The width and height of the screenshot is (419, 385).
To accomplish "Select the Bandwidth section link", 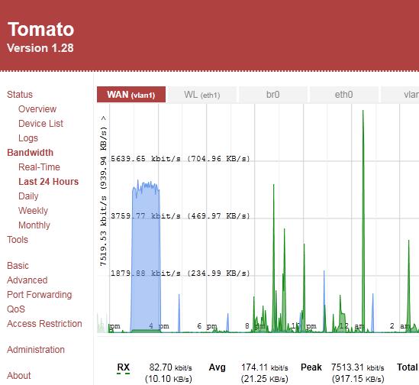I will pos(31,153).
